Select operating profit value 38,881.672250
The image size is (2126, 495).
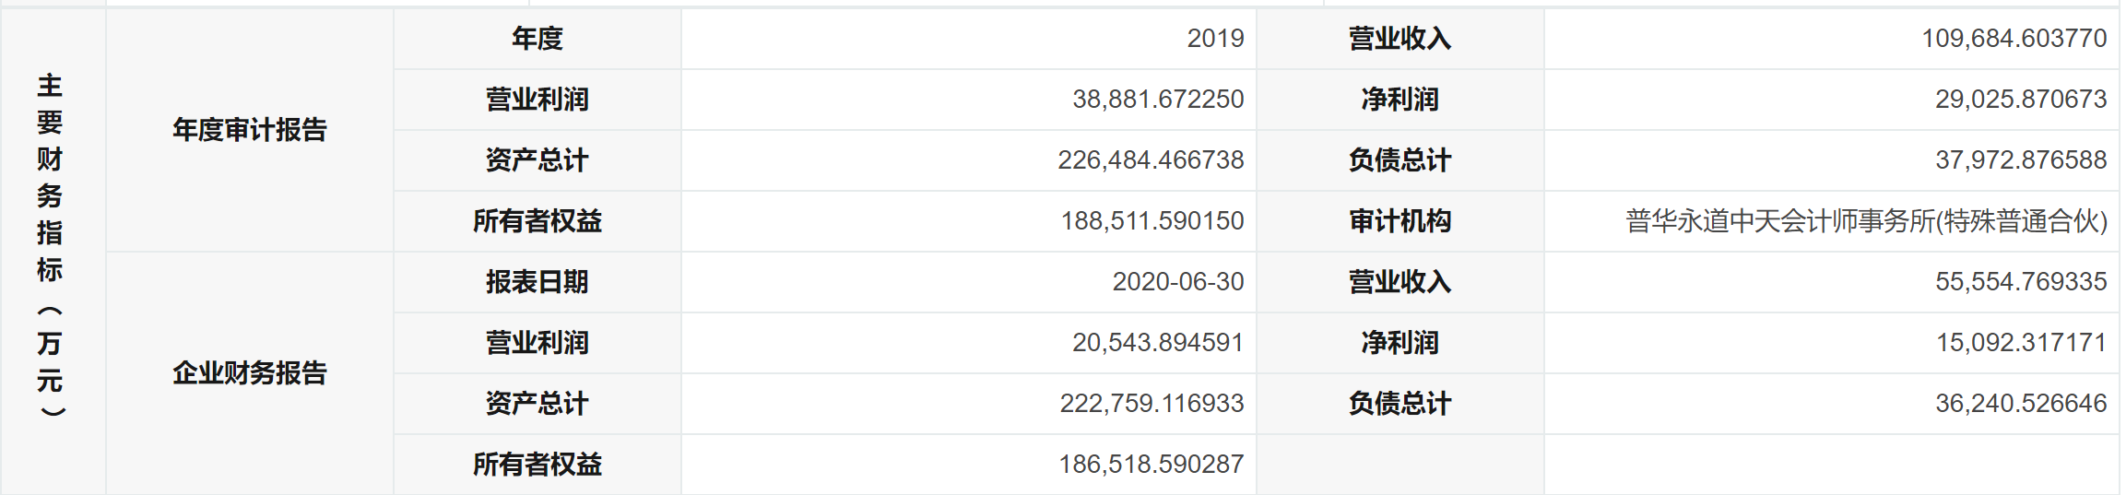pyautogui.click(x=1158, y=100)
